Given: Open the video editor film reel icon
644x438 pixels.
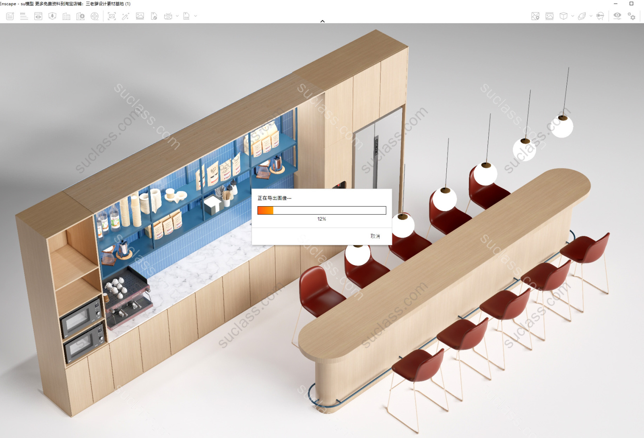Looking at the screenshot, I should [95, 16].
